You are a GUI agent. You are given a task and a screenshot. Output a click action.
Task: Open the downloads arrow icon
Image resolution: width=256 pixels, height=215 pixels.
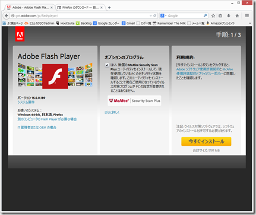[x=229, y=15]
